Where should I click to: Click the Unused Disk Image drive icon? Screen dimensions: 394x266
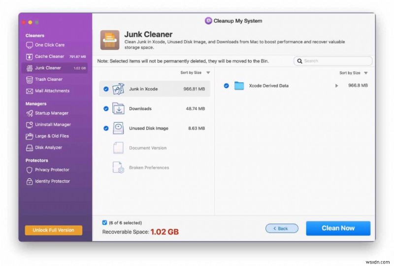pyautogui.click(x=118, y=128)
